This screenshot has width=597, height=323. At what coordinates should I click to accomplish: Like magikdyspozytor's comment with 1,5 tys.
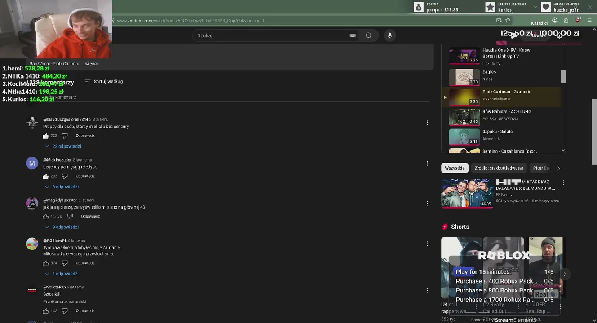(x=46, y=216)
